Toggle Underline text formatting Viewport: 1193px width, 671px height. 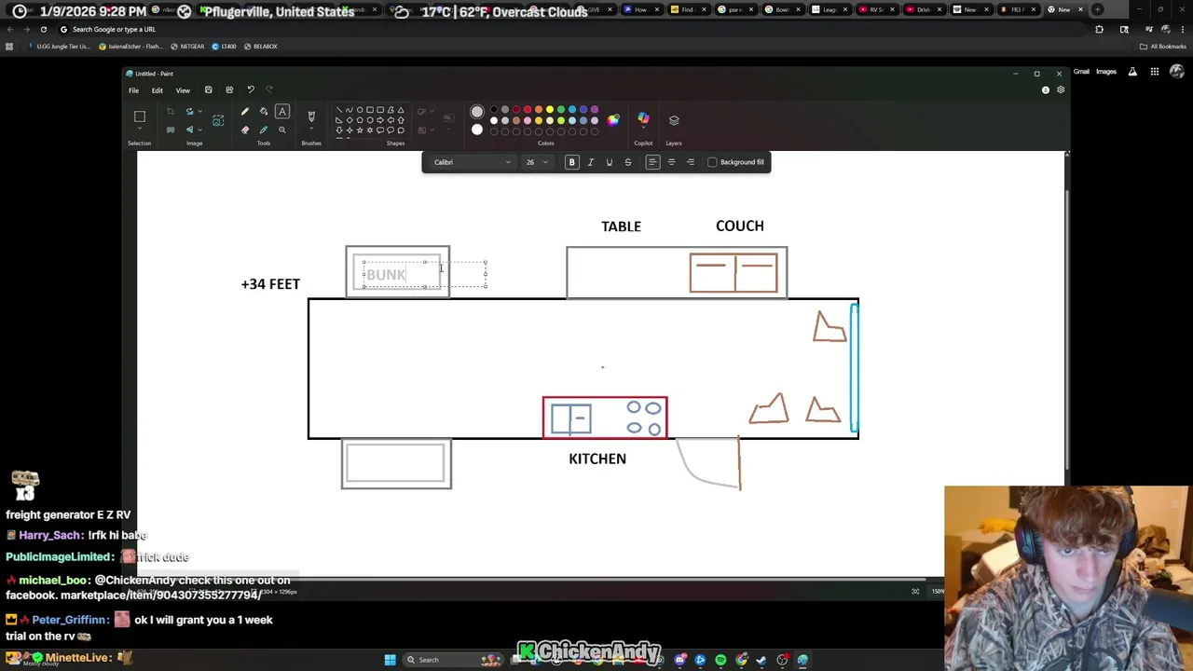coord(609,162)
